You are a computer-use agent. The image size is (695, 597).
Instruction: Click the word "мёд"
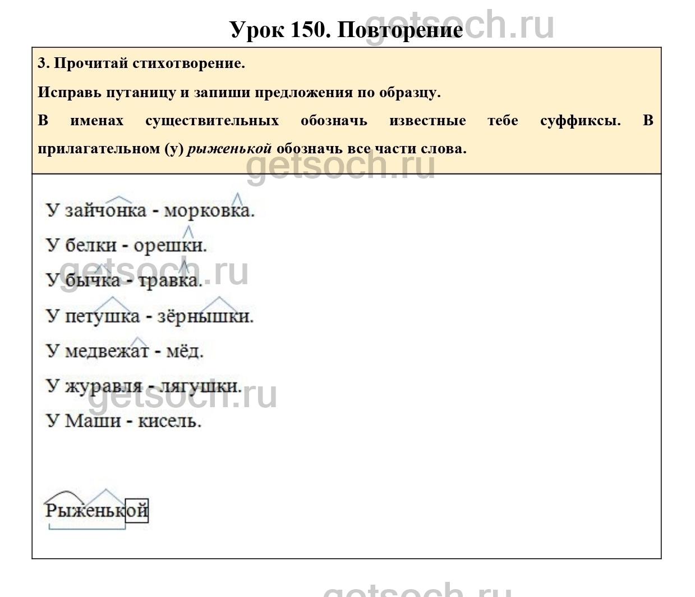pos(185,352)
